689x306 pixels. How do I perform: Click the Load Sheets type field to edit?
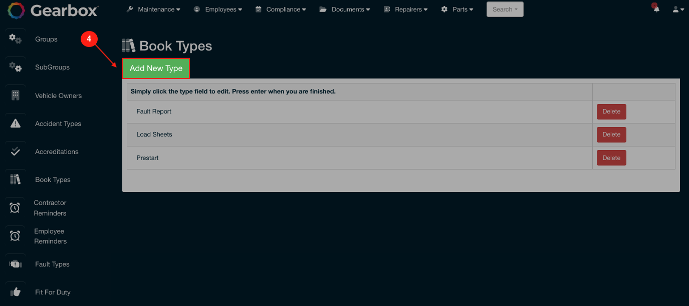154,134
